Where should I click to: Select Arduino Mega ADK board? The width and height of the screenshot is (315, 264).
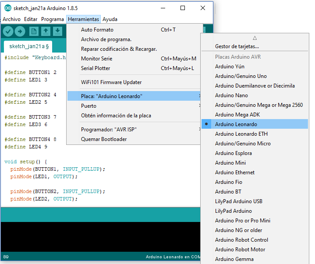255,115
